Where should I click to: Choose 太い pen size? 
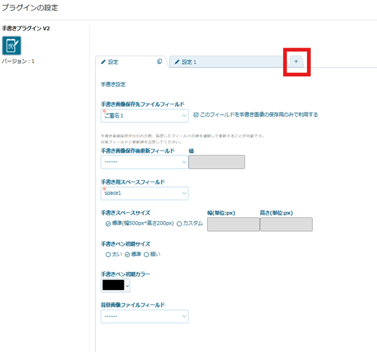coord(108,254)
